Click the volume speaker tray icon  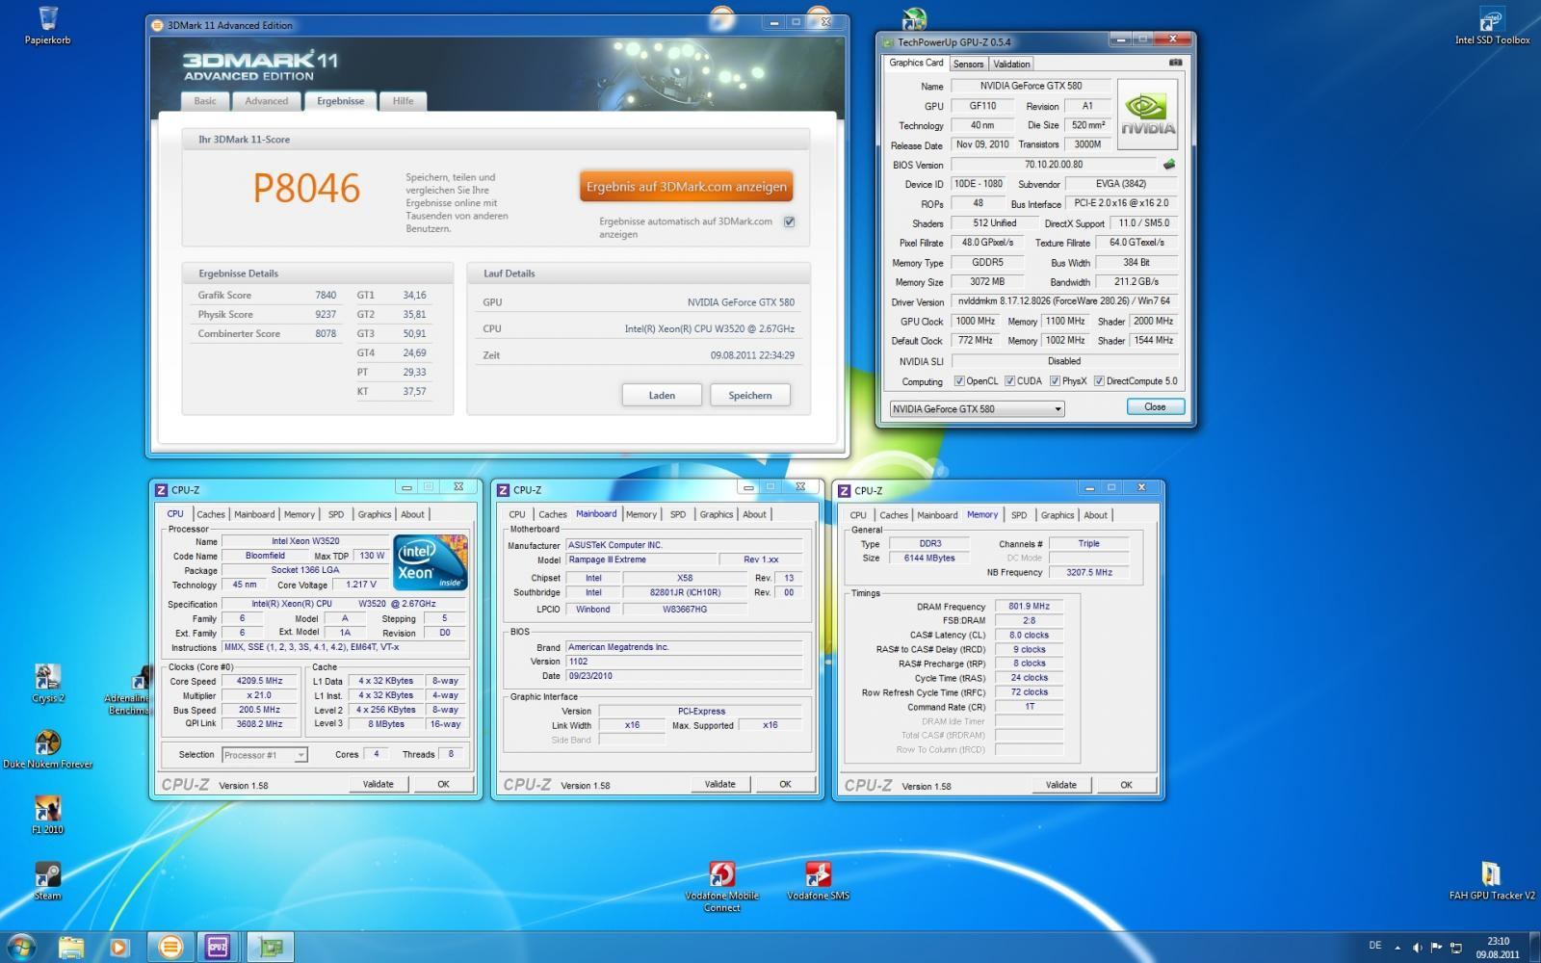(1418, 948)
